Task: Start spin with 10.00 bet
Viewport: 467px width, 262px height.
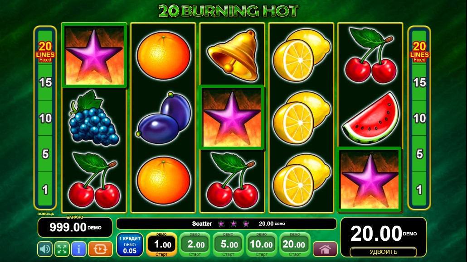Action: [262, 245]
